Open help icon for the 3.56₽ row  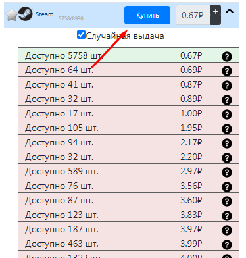(227, 187)
